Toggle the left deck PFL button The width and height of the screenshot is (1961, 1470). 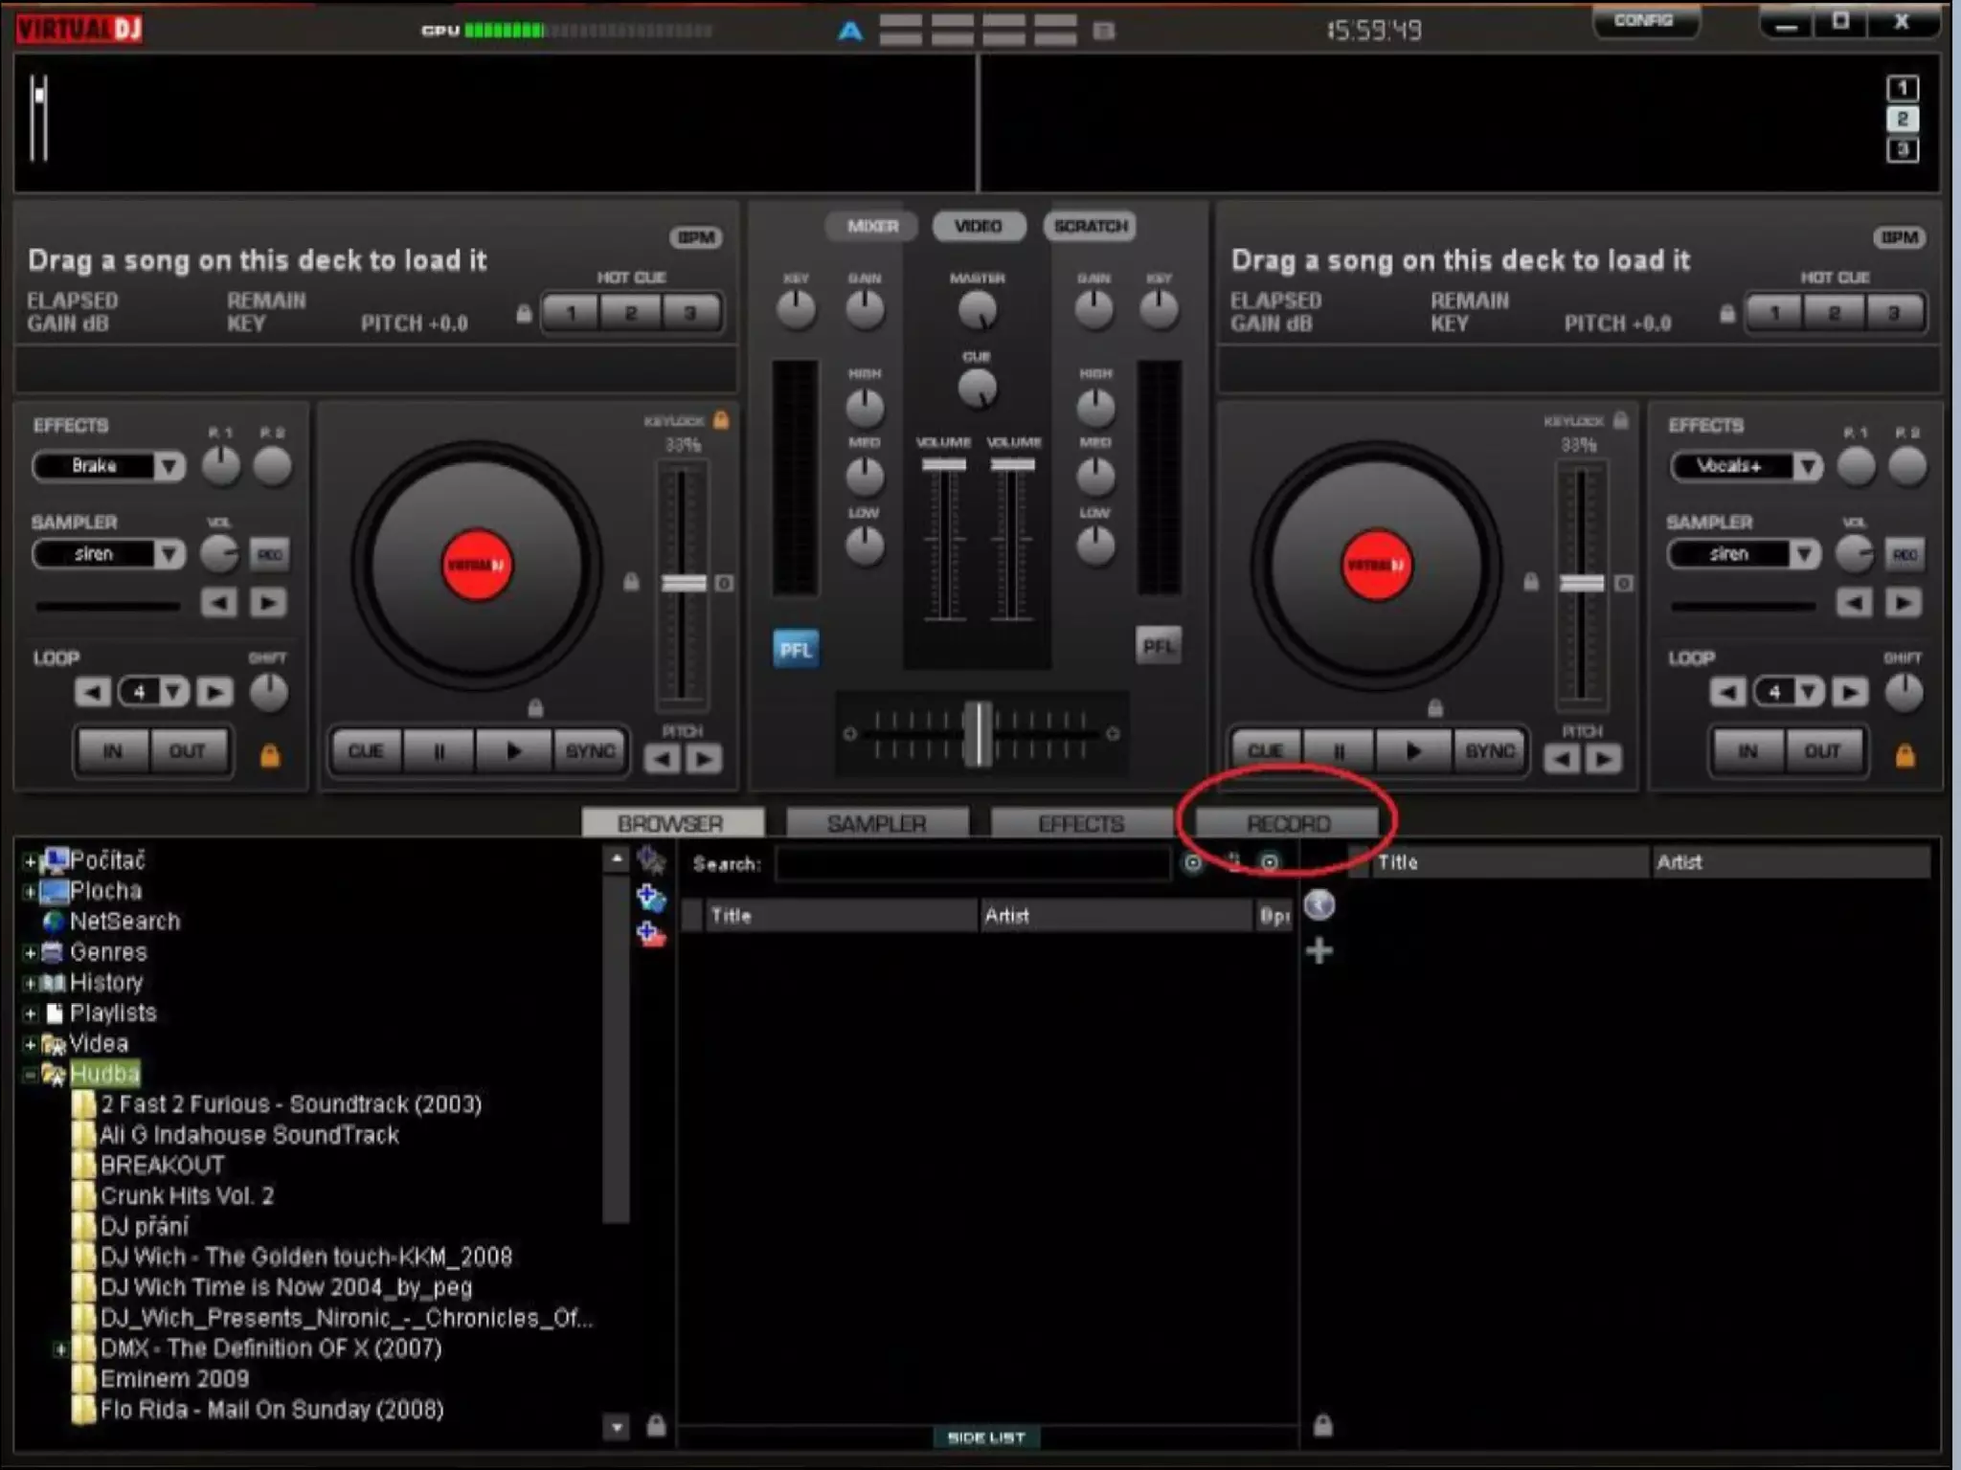click(795, 650)
